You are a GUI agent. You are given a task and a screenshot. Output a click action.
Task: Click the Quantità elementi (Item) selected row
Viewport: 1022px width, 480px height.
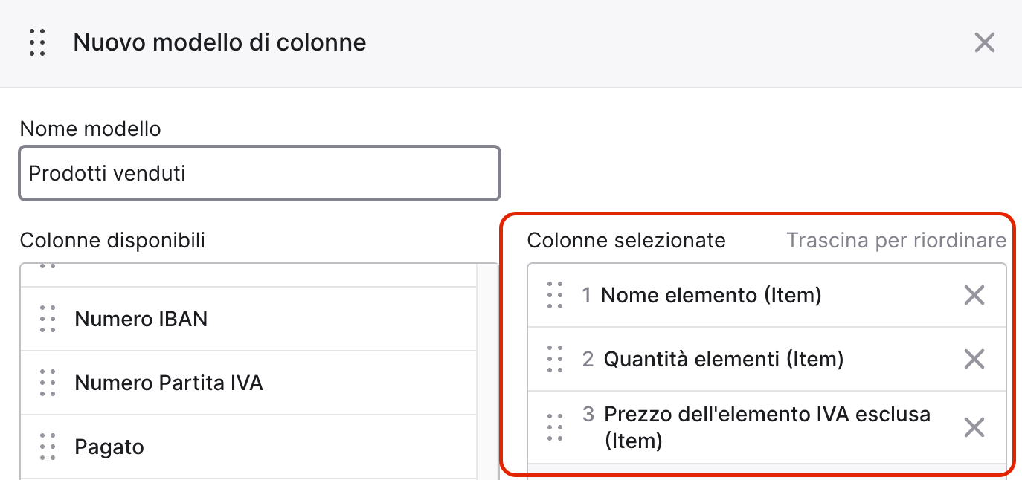pos(767,359)
